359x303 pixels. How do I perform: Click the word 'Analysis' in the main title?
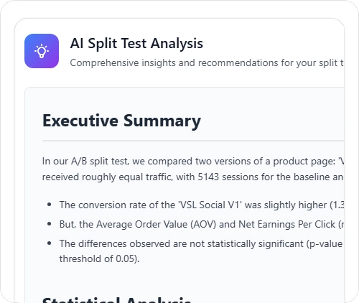tap(177, 44)
